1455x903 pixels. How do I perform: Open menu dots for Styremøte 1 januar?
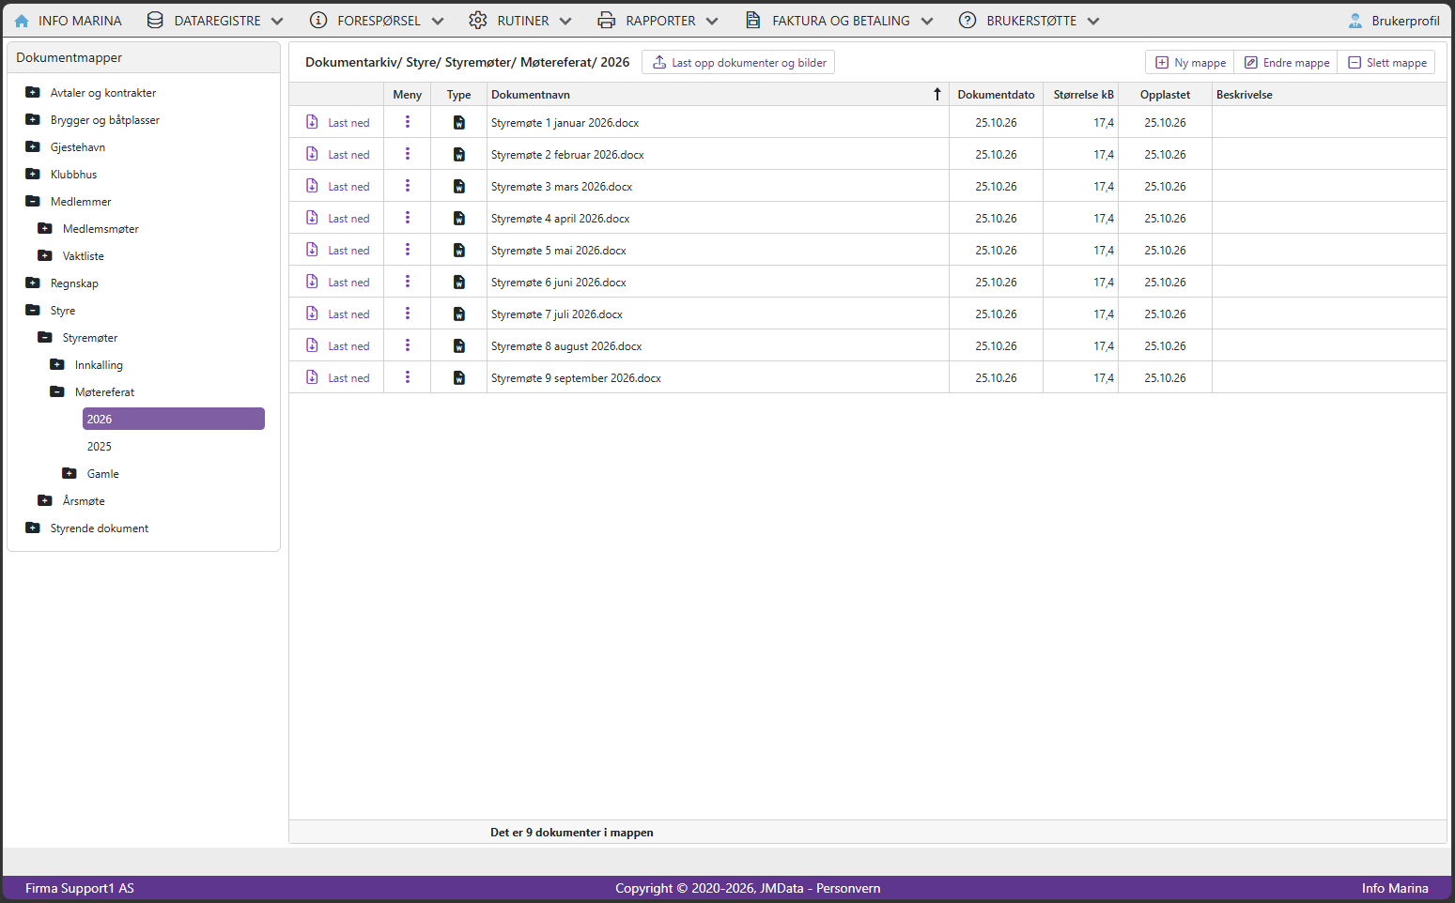point(408,122)
